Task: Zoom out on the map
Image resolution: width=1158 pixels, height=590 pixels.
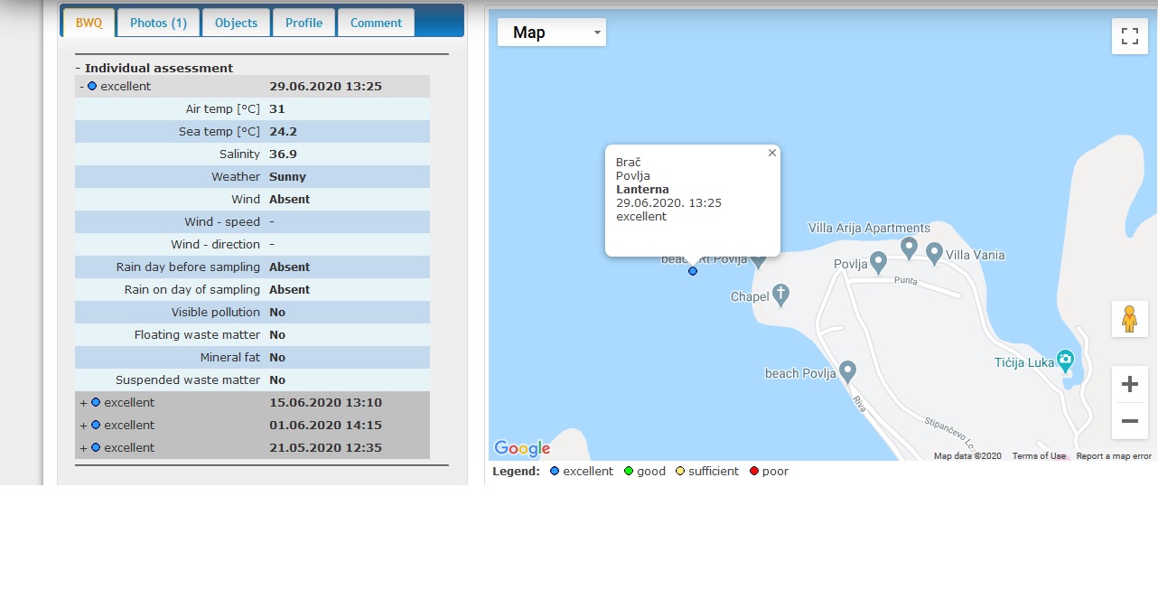Action: click(1129, 421)
